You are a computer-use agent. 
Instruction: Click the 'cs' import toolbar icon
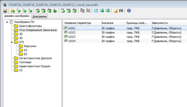[x=63, y=11]
